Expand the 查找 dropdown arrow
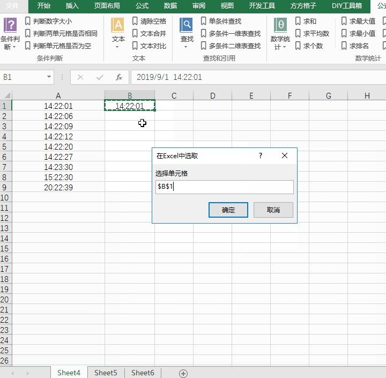 (x=186, y=47)
